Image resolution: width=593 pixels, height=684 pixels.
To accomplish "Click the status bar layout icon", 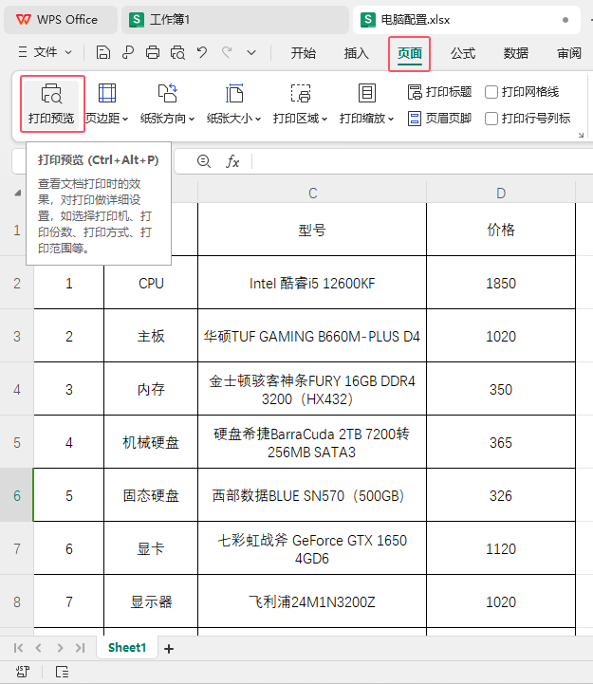I will point(62,672).
